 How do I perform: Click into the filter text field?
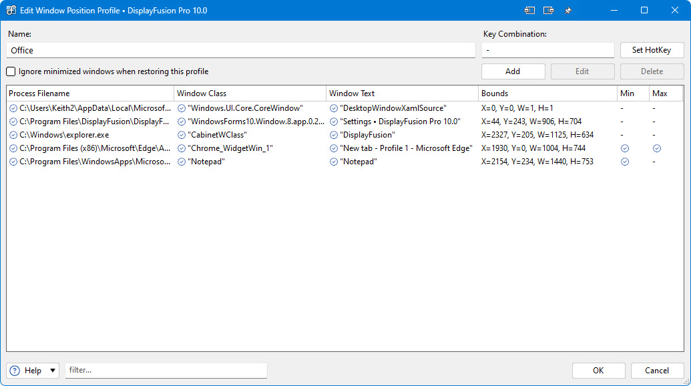[x=166, y=370]
